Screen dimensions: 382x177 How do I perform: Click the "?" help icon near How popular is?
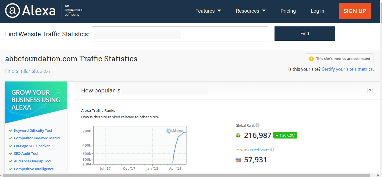tap(370, 90)
